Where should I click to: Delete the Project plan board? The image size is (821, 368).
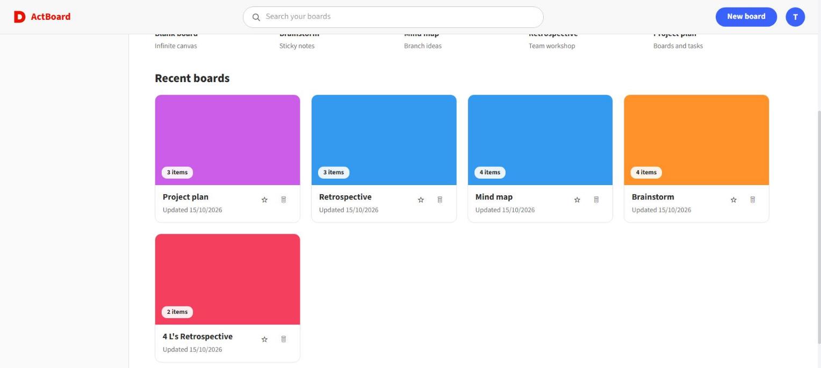click(284, 200)
